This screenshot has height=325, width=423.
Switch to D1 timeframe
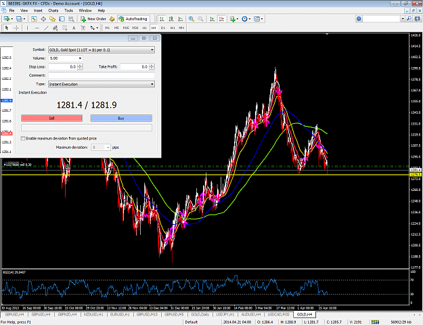[x=163, y=28]
